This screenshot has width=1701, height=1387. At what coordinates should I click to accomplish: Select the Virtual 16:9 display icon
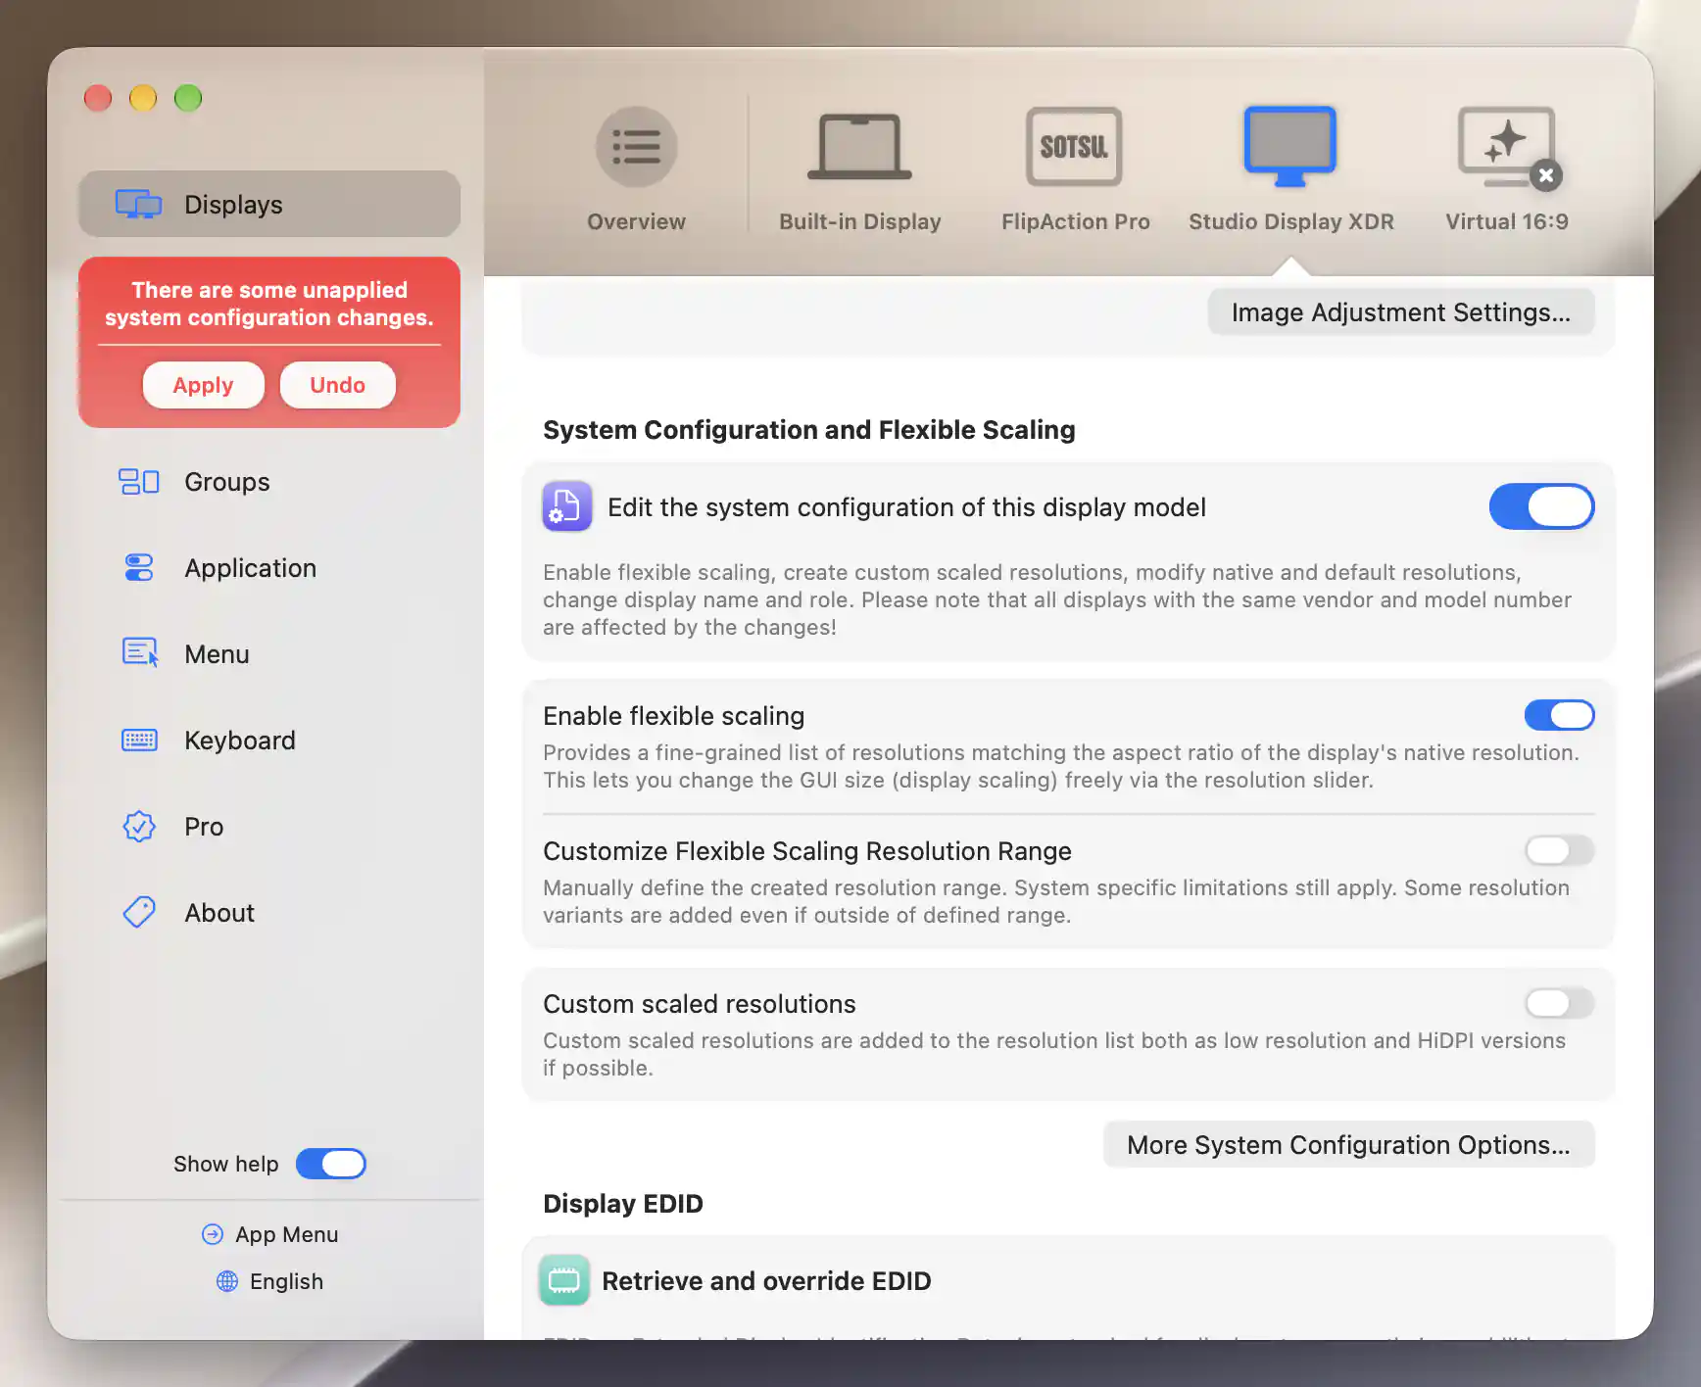pyautogui.click(x=1506, y=147)
